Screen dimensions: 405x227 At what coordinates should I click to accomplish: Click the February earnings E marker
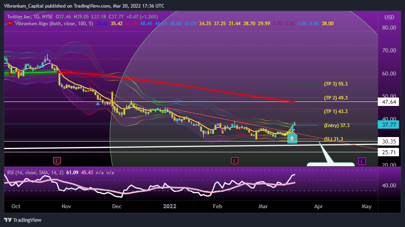pyautogui.click(x=235, y=161)
